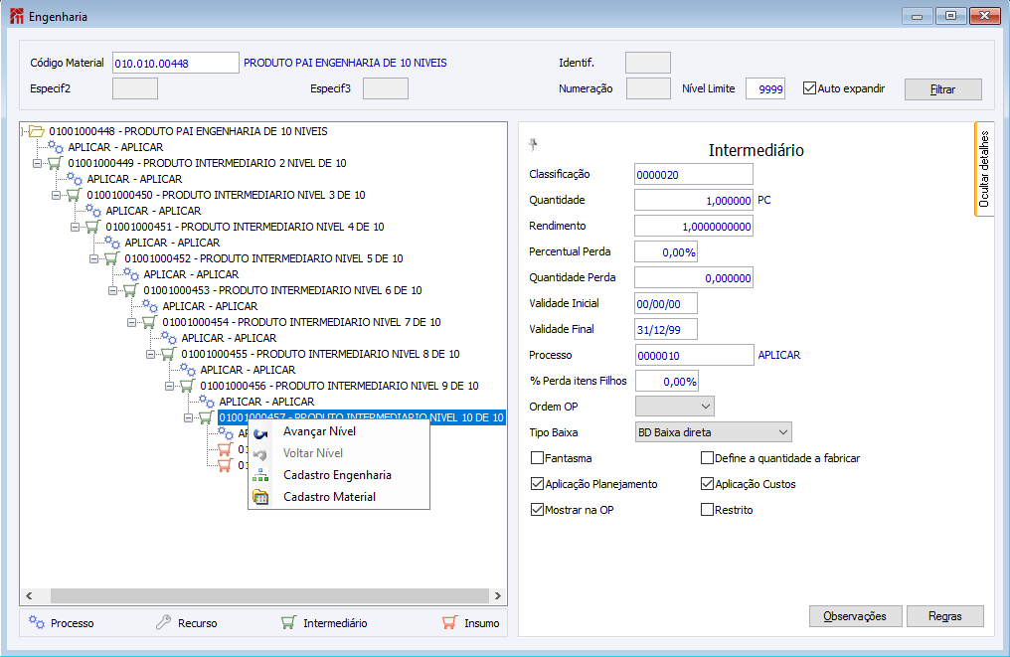1010x657 pixels.
Task: Collapse node 01001000457 in tree
Action: click(x=188, y=418)
